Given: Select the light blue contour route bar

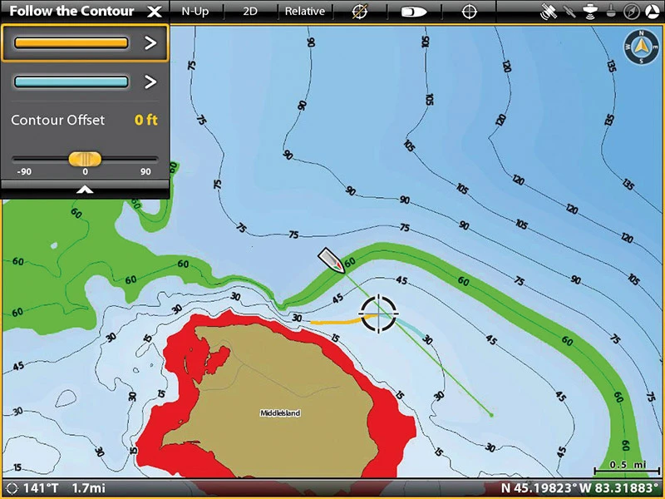Looking at the screenshot, I should [71, 82].
